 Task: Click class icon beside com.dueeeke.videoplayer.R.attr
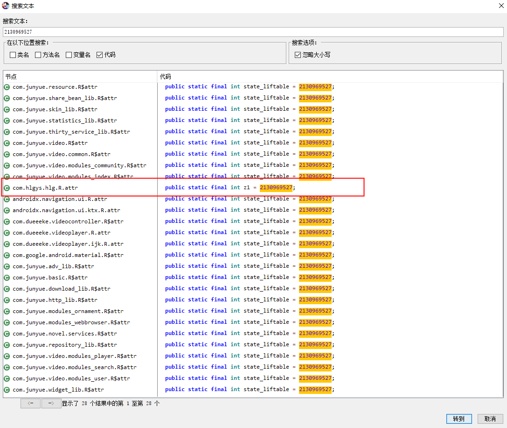click(7, 233)
